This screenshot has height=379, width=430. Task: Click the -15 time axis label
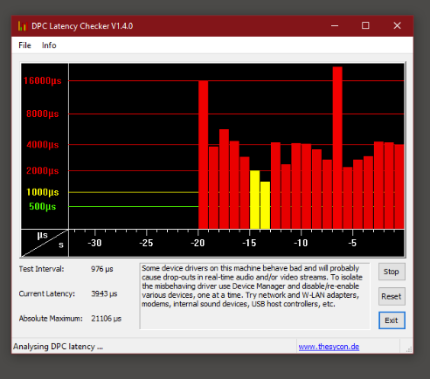point(249,243)
